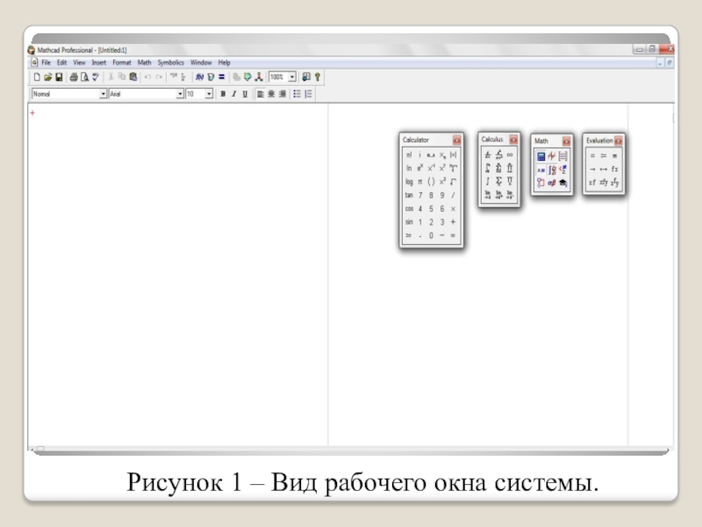Image resolution: width=702 pixels, height=527 pixels.
Task: Expand the Normal style dropdown
Action: 103,94
